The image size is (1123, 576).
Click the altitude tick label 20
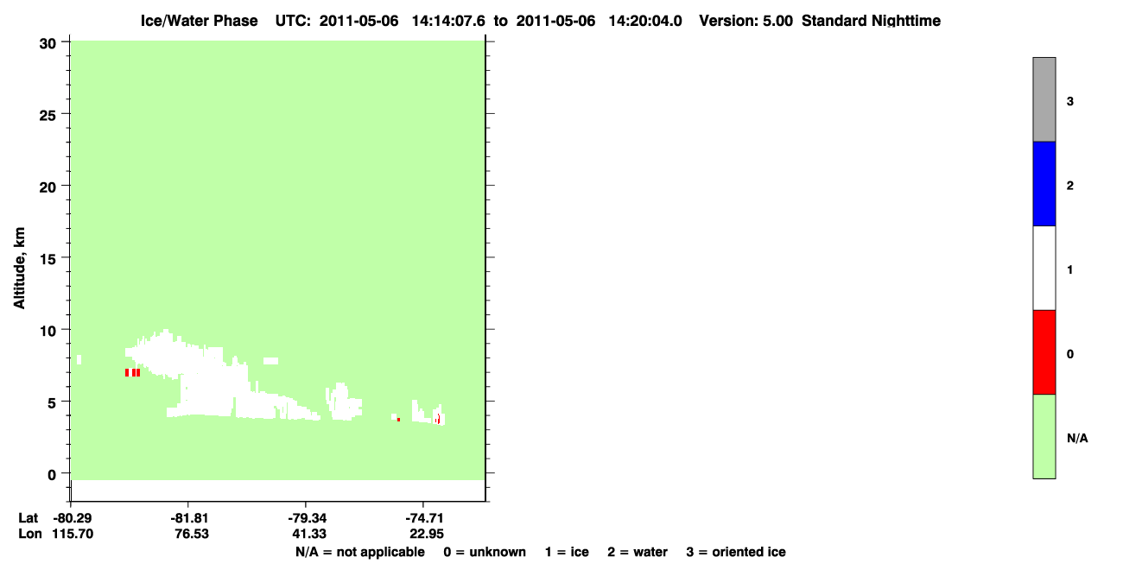tap(50, 186)
